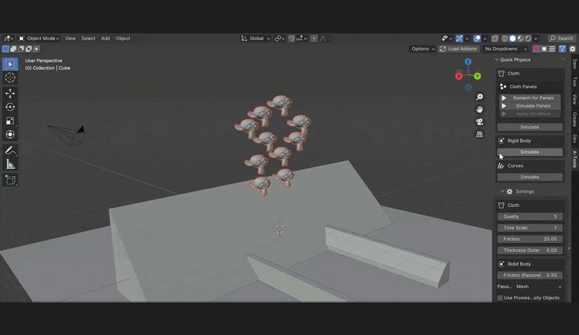Click Load Addons button
The height and width of the screenshot is (335, 579).
point(458,48)
